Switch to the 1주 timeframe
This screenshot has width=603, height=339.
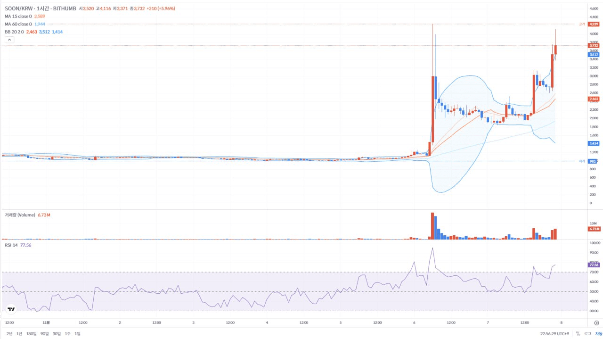[67, 333]
